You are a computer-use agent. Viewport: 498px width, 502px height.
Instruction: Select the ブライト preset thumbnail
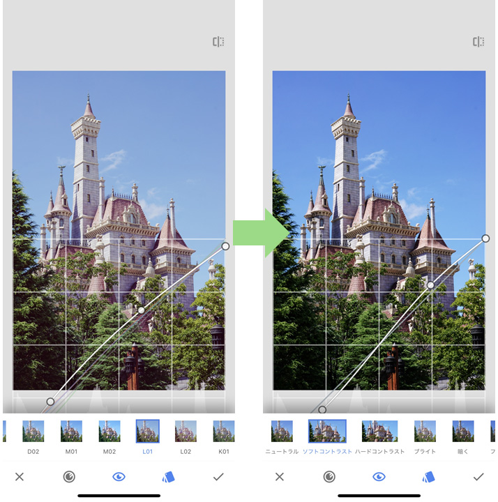point(425,432)
